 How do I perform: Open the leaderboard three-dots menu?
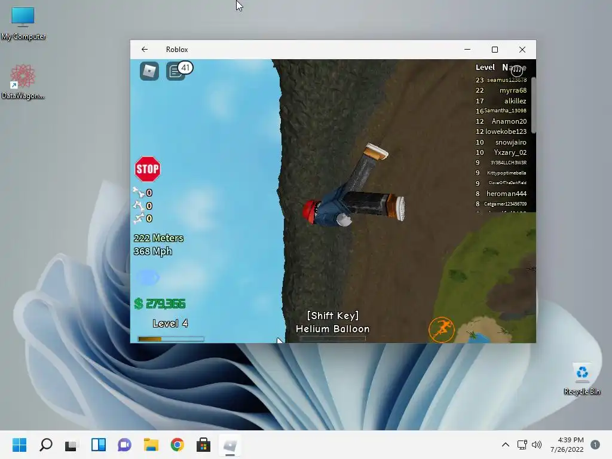click(x=517, y=71)
